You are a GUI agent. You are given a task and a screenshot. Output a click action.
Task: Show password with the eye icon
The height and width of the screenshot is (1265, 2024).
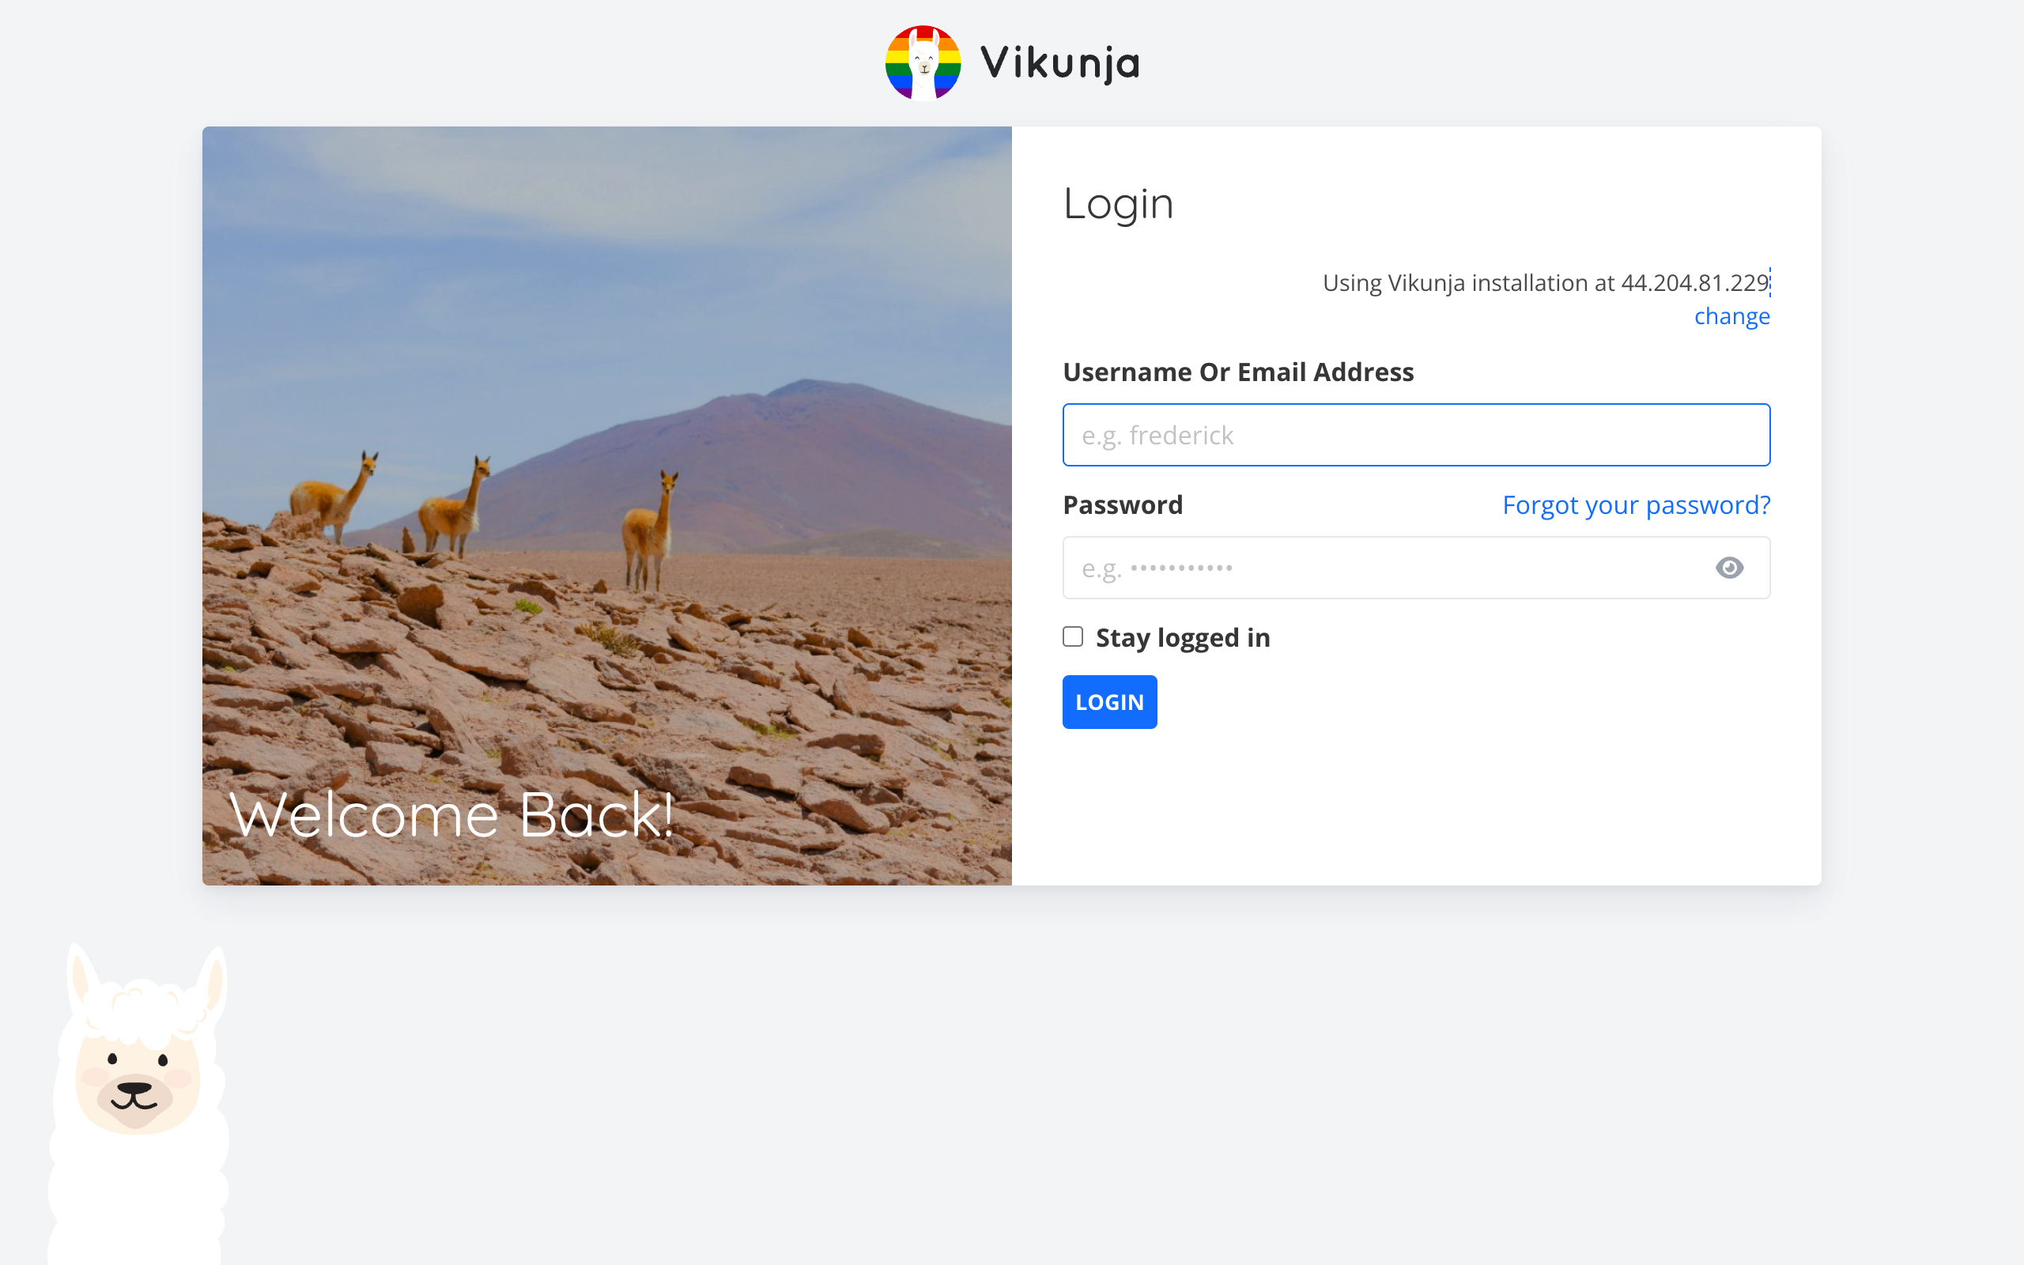tap(1729, 568)
